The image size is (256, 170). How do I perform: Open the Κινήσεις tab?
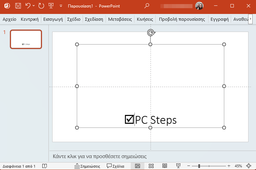[145, 19]
